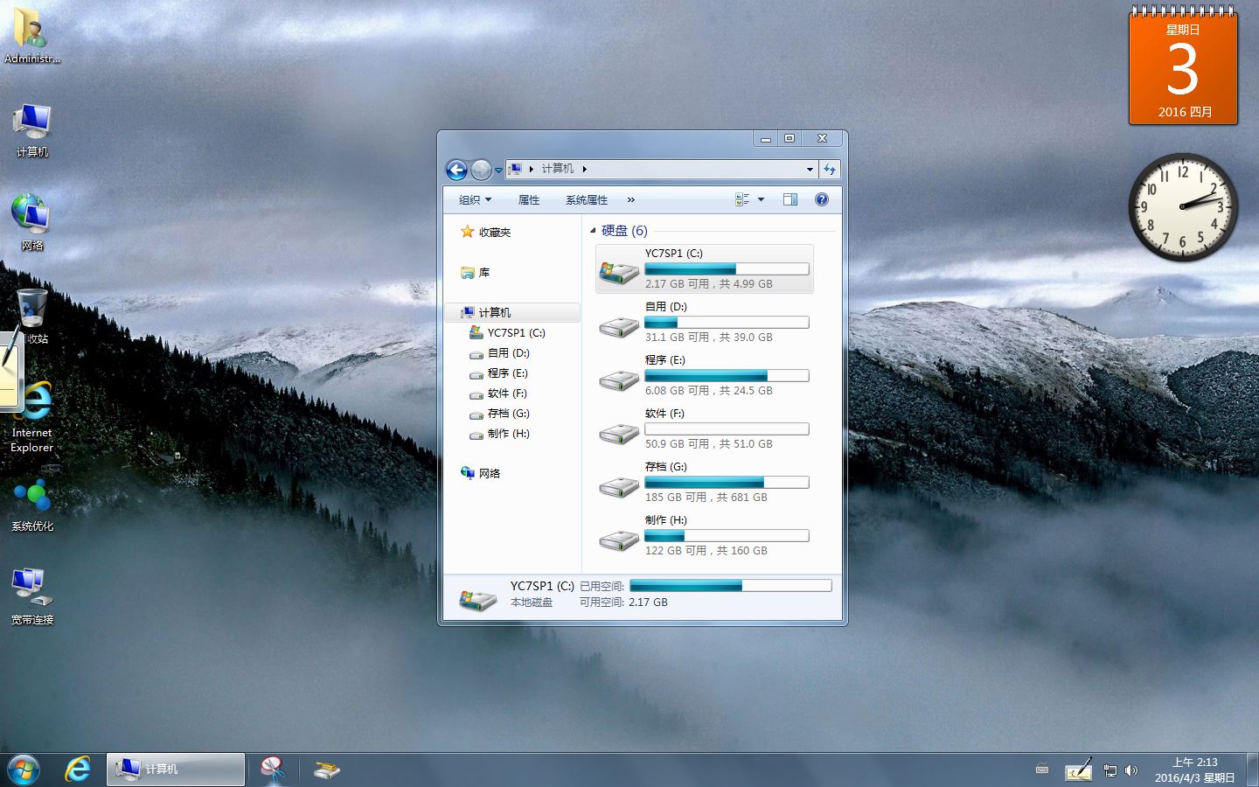Screen dimensions: 1259x787
Task: Click used-space bar in details pane
Action: coord(730,586)
